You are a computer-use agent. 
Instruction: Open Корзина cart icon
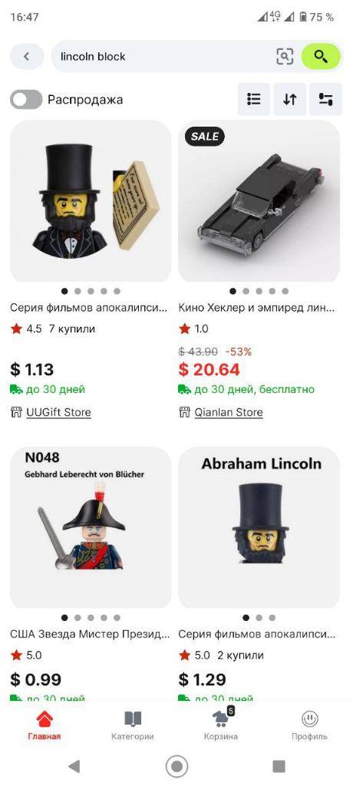pos(221,718)
